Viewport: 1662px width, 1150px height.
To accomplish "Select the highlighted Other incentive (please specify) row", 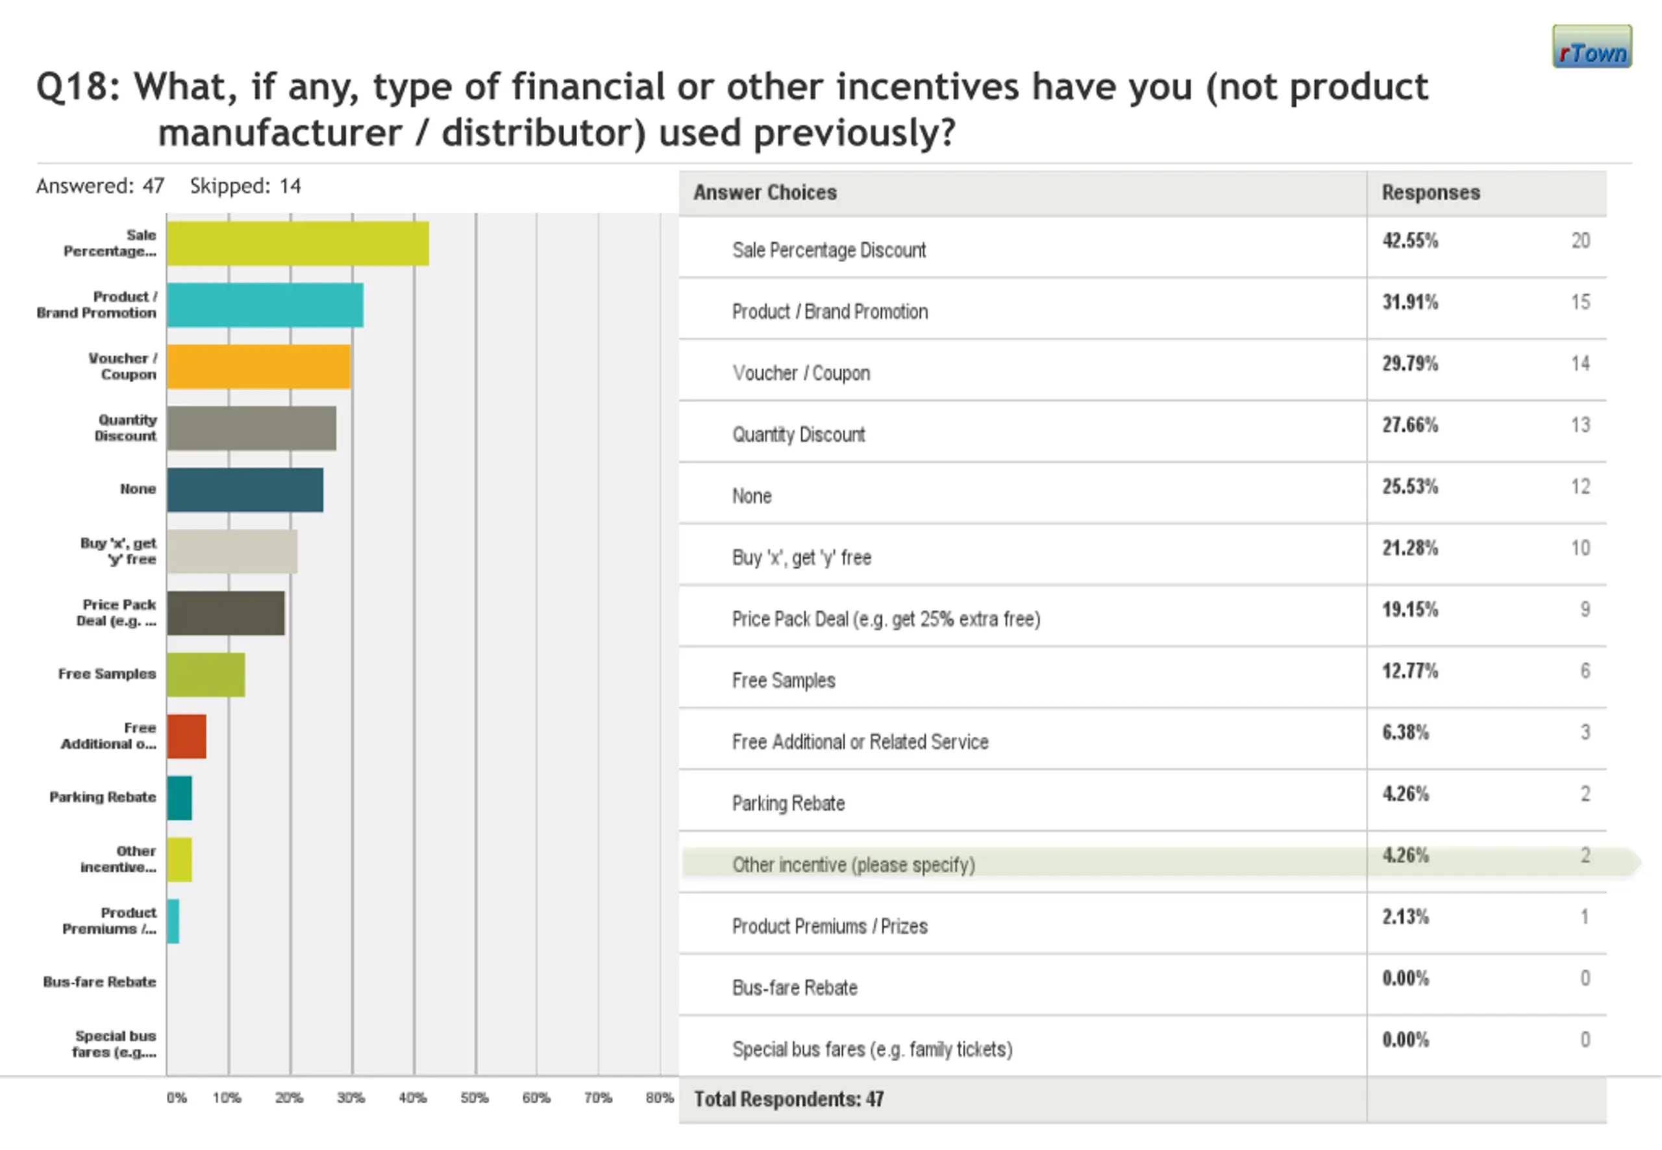I will coord(853,864).
